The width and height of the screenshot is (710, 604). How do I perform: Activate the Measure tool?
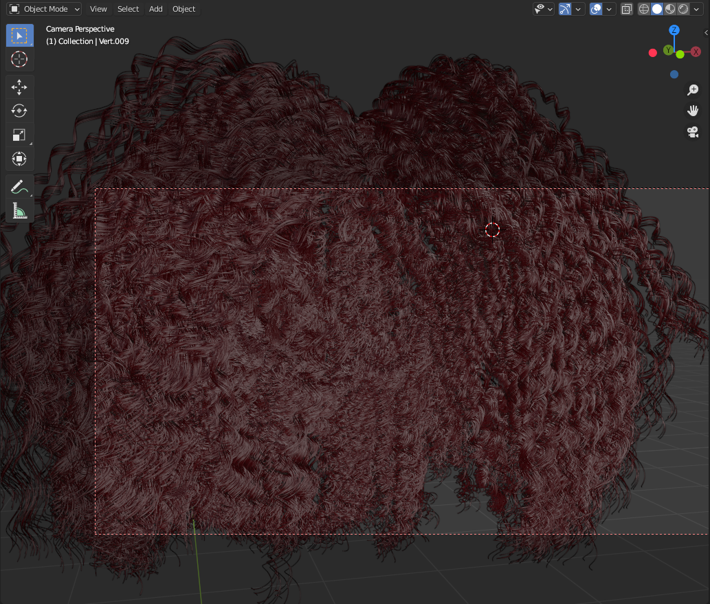point(19,210)
